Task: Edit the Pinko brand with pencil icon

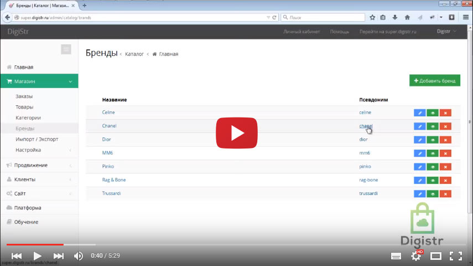Action: [x=419, y=167]
